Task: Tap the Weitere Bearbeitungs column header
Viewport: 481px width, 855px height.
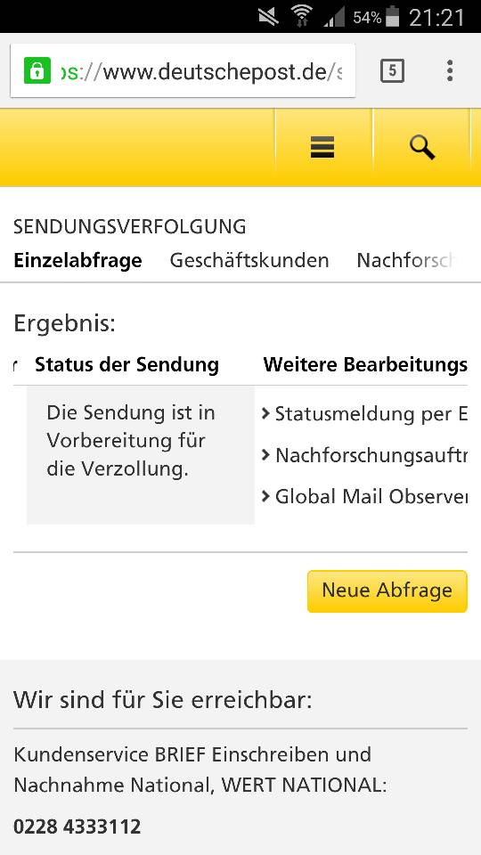Action: click(x=365, y=365)
